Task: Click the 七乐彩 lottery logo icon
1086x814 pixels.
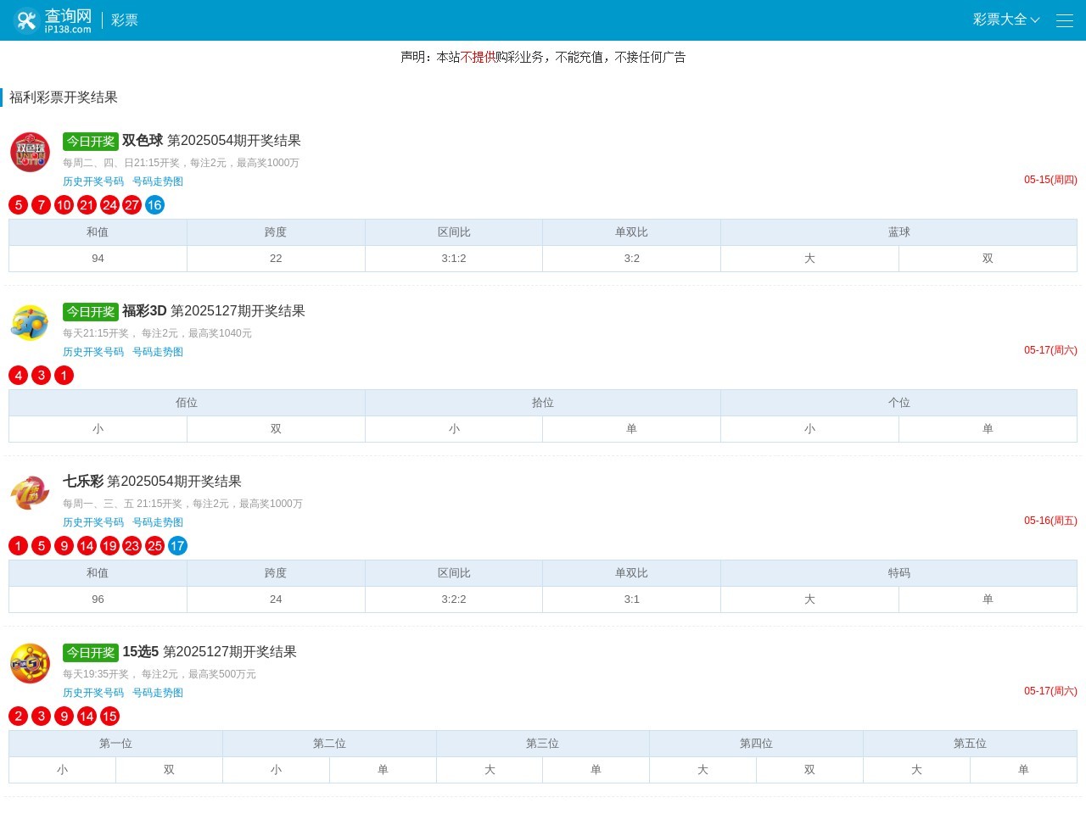Action: click(x=30, y=493)
